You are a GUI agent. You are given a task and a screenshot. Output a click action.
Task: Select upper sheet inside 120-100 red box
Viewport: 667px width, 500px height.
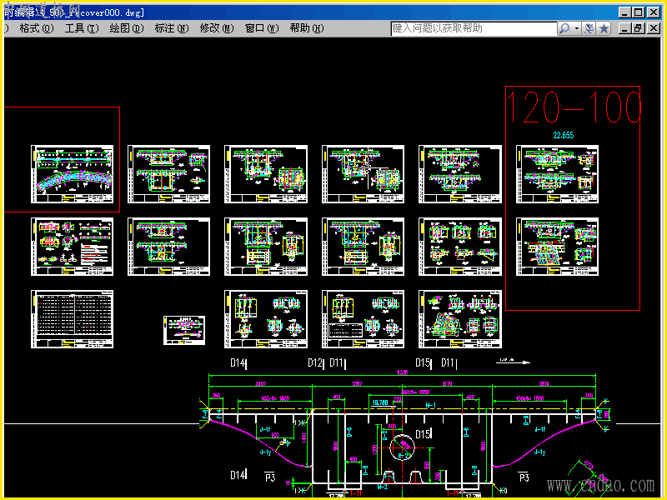click(557, 174)
